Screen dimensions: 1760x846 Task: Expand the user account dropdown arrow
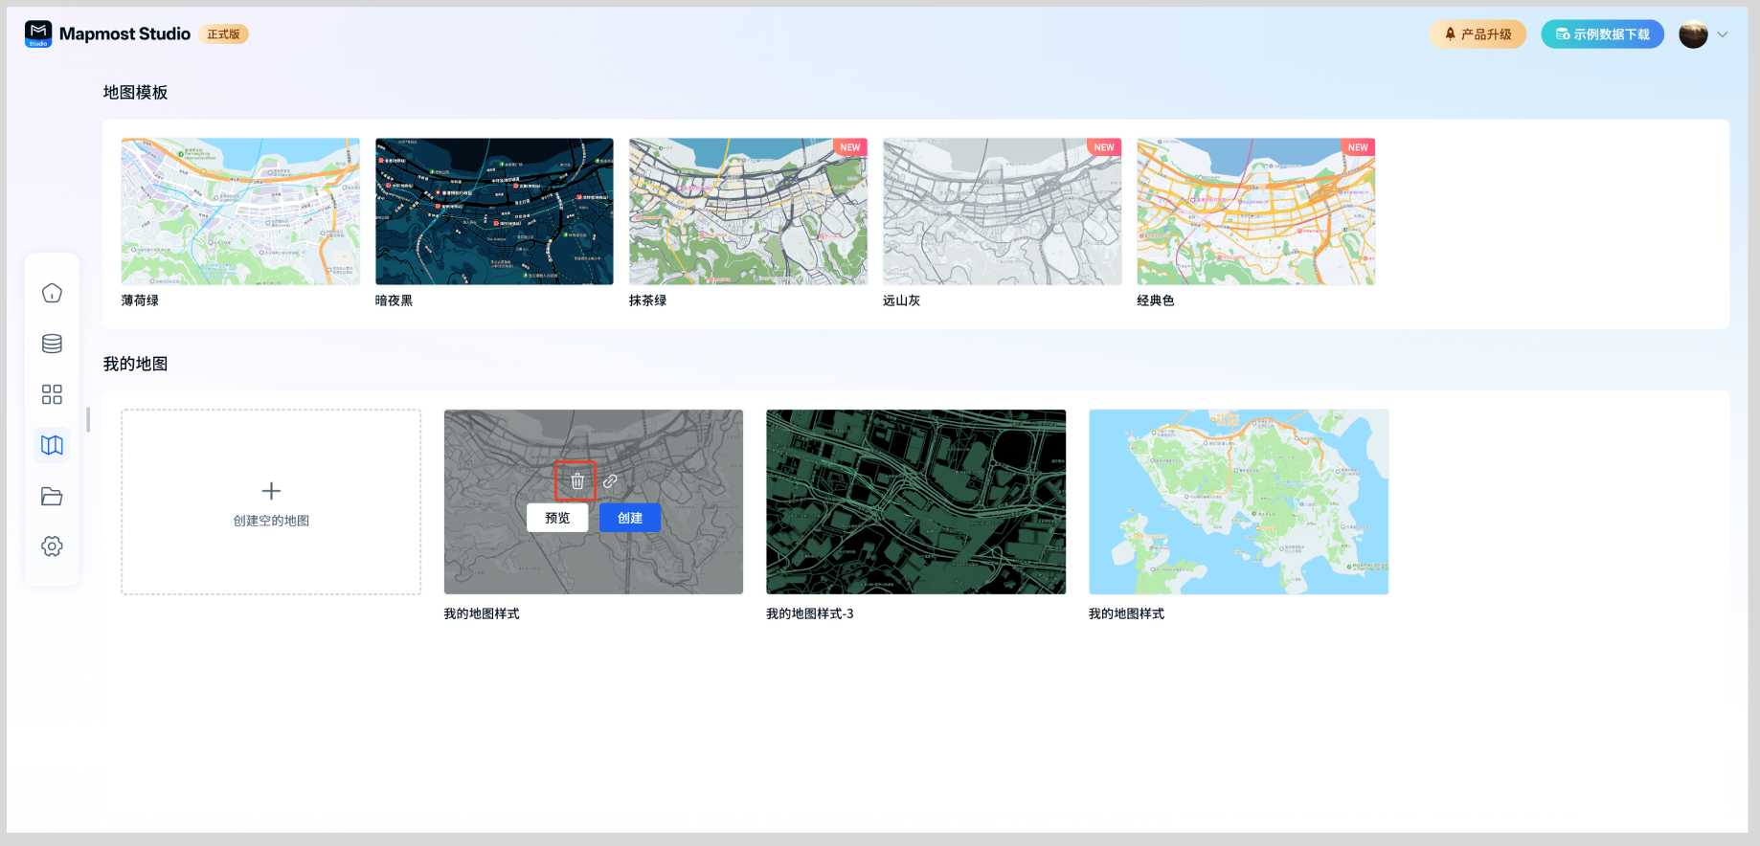pyautogui.click(x=1722, y=34)
